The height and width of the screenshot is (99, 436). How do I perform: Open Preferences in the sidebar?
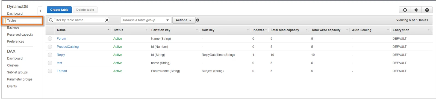pyautogui.click(x=16, y=42)
